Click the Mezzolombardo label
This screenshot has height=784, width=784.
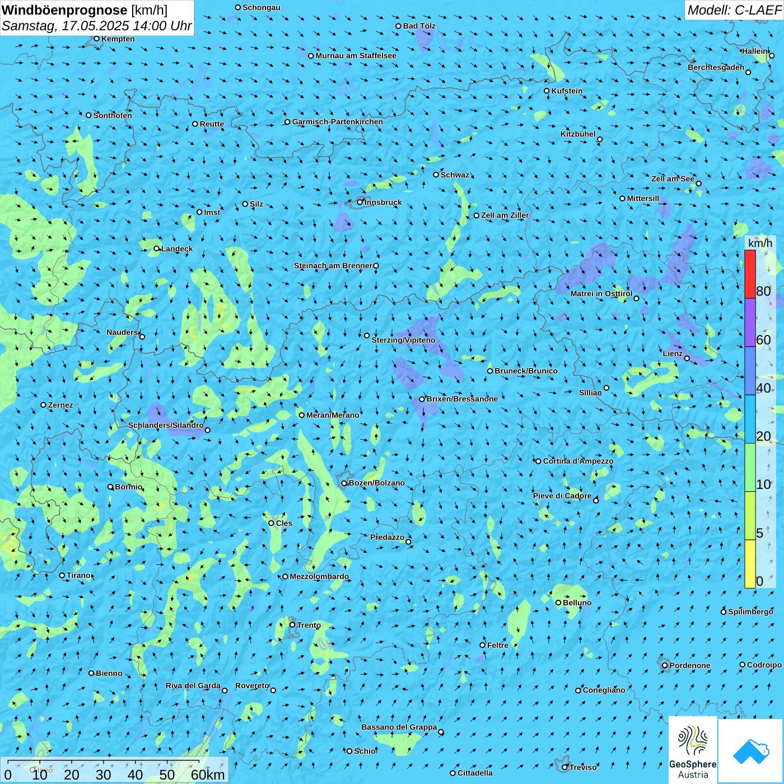click(x=319, y=576)
